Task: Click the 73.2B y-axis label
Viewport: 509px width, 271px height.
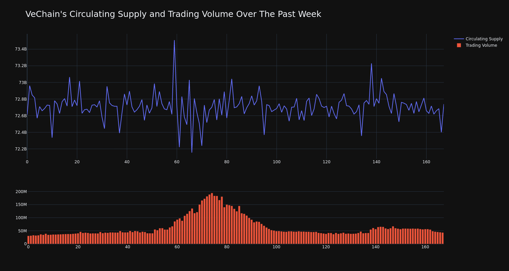Action: 21,66
